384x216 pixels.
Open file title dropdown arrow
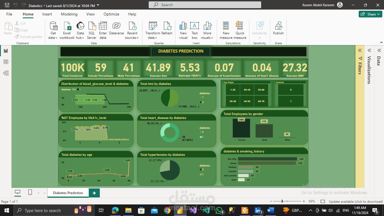pyautogui.click(x=98, y=5)
